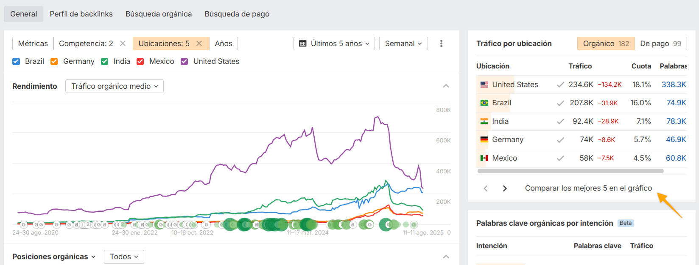Click calendar icon in Últimos 5 años

coord(303,44)
